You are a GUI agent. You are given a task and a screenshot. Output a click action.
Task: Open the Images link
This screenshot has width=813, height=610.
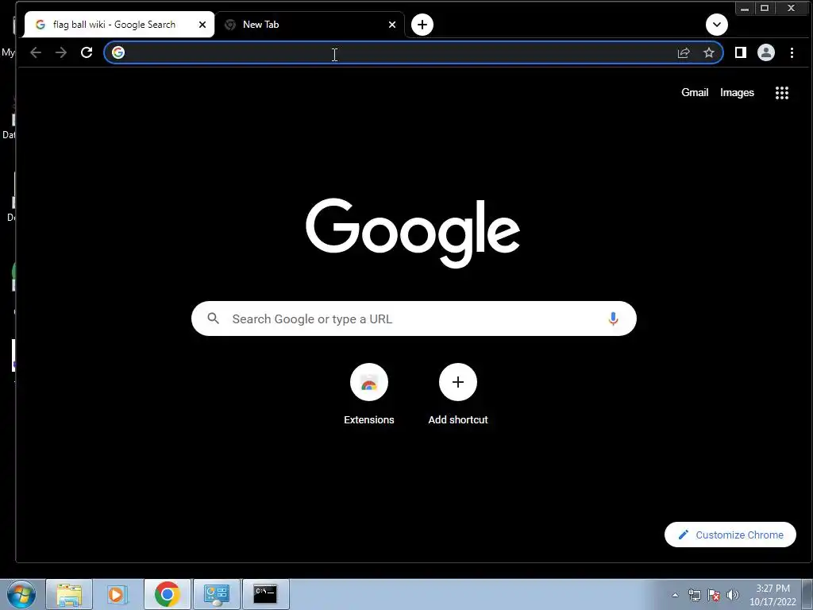(737, 92)
